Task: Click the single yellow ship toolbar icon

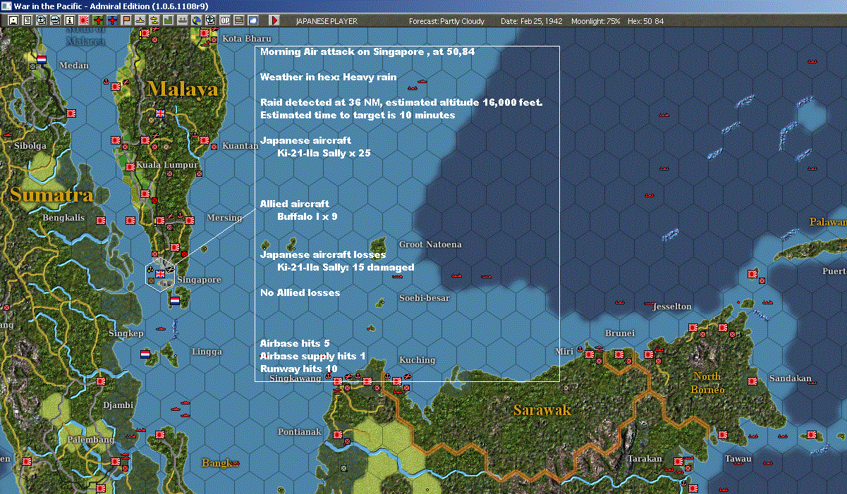Action: coord(140,20)
